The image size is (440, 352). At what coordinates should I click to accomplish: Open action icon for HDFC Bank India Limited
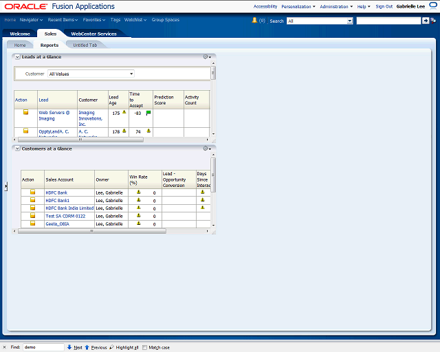coord(32,208)
